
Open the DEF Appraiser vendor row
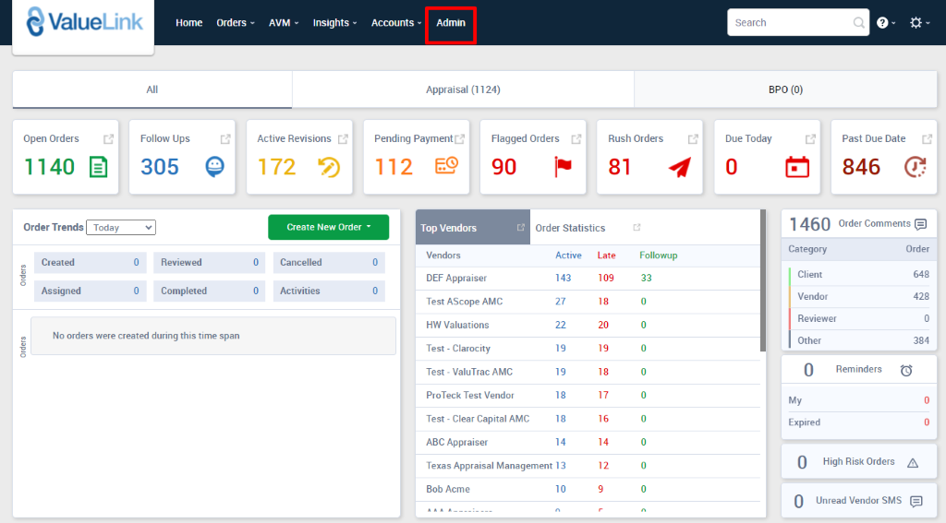click(588, 278)
